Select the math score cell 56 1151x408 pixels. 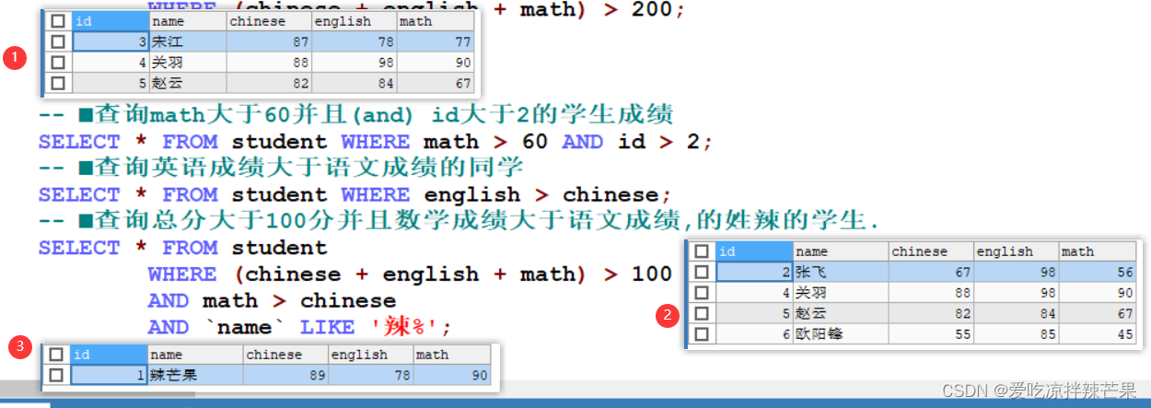[1098, 272]
